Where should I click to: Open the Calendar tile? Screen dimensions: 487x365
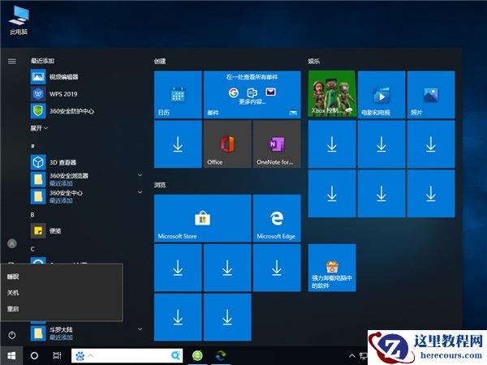[178, 95]
